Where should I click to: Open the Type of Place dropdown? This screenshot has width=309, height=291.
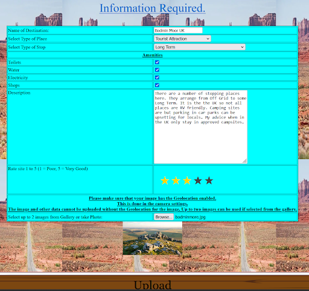click(182, 39)
